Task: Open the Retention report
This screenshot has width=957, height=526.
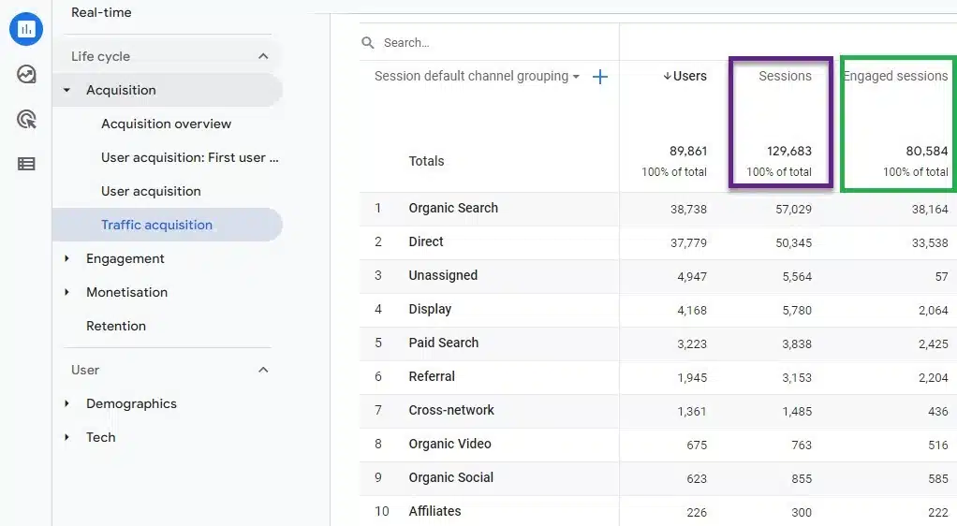Action: pos(116,326)
